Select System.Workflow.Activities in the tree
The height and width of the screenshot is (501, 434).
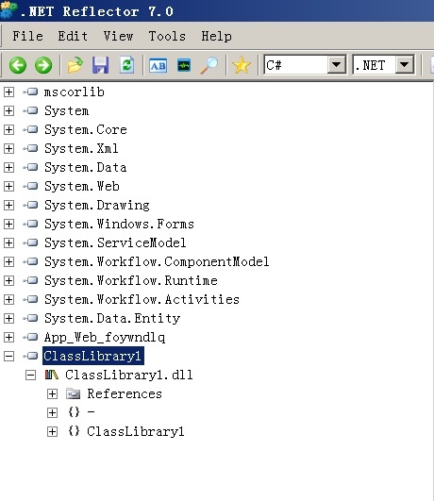142,299
